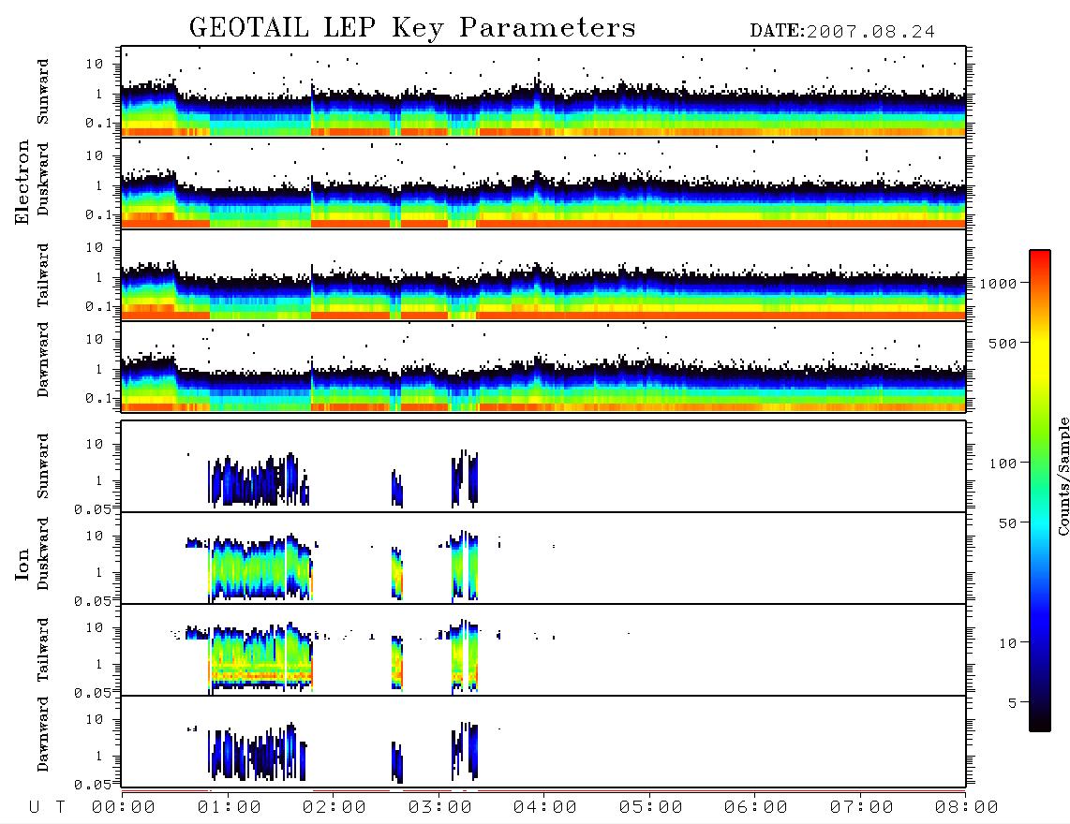This screenshot has height=824, width=1070.
Task: Click the Ion "Tailward" panel label
Action: [43, 650]
